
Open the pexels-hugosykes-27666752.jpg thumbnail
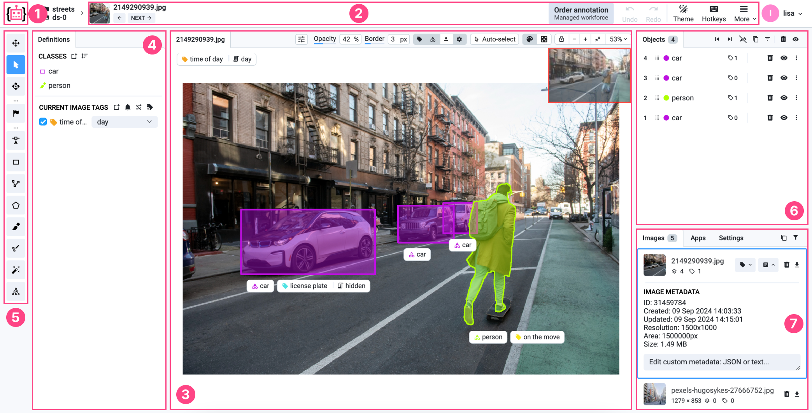(x=655, y=394)
